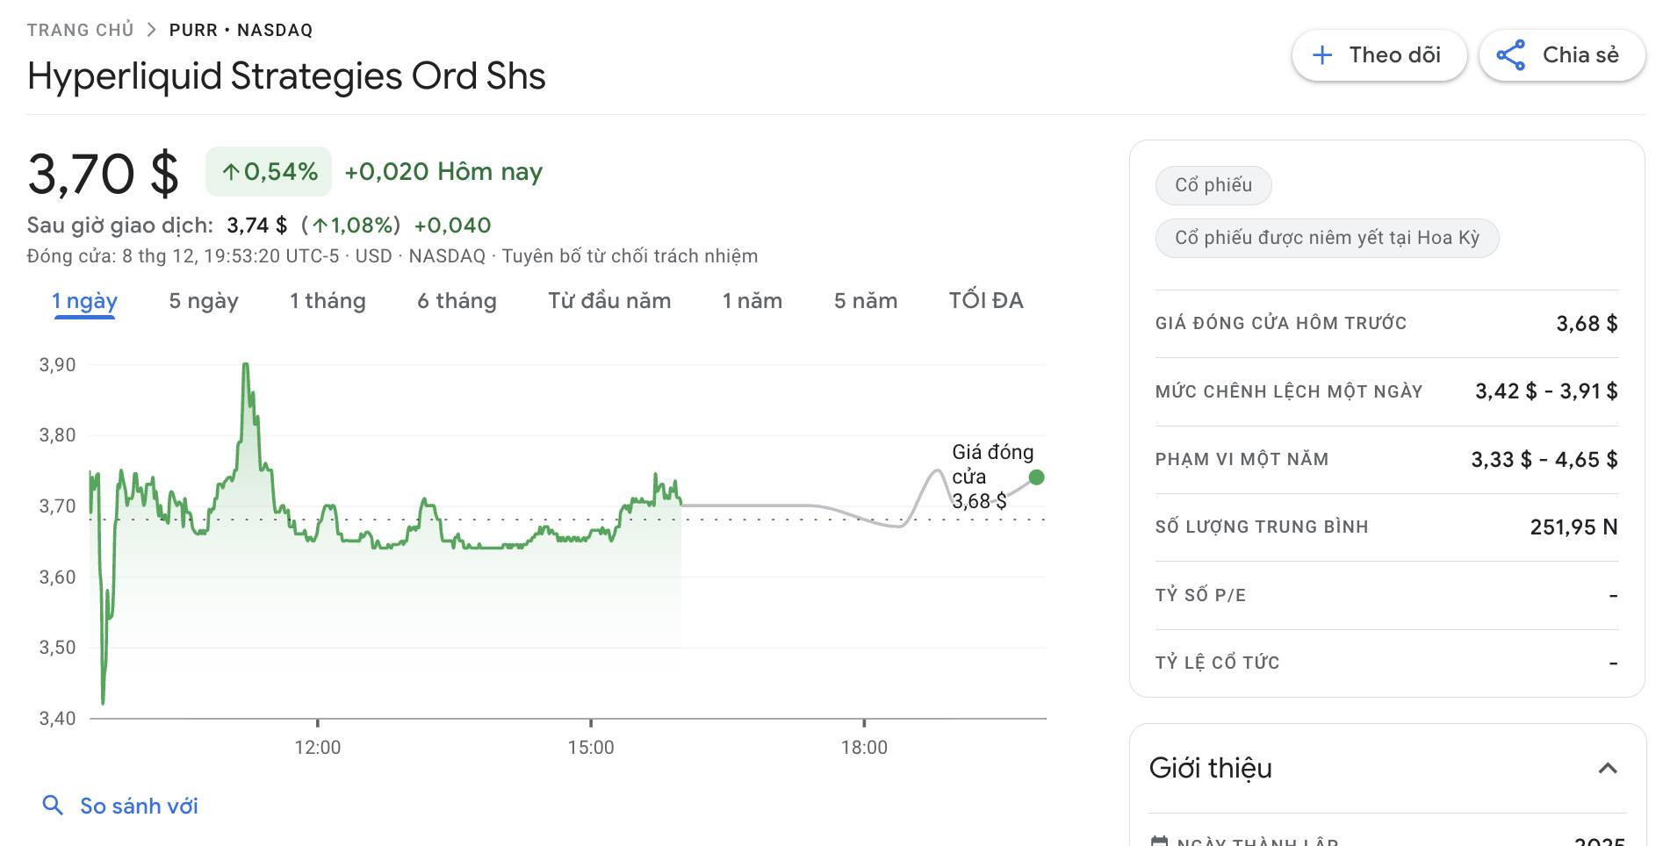Click the plus icon in Theo dõi button
The width and height of the screenshot is (1670, 846).
[1321, 55]
